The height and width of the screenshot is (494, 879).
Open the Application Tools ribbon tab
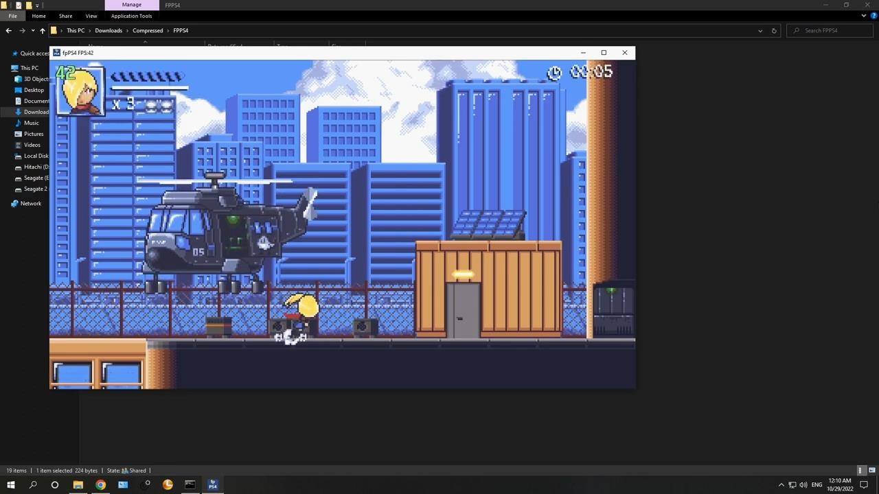[x=131, y=16]
